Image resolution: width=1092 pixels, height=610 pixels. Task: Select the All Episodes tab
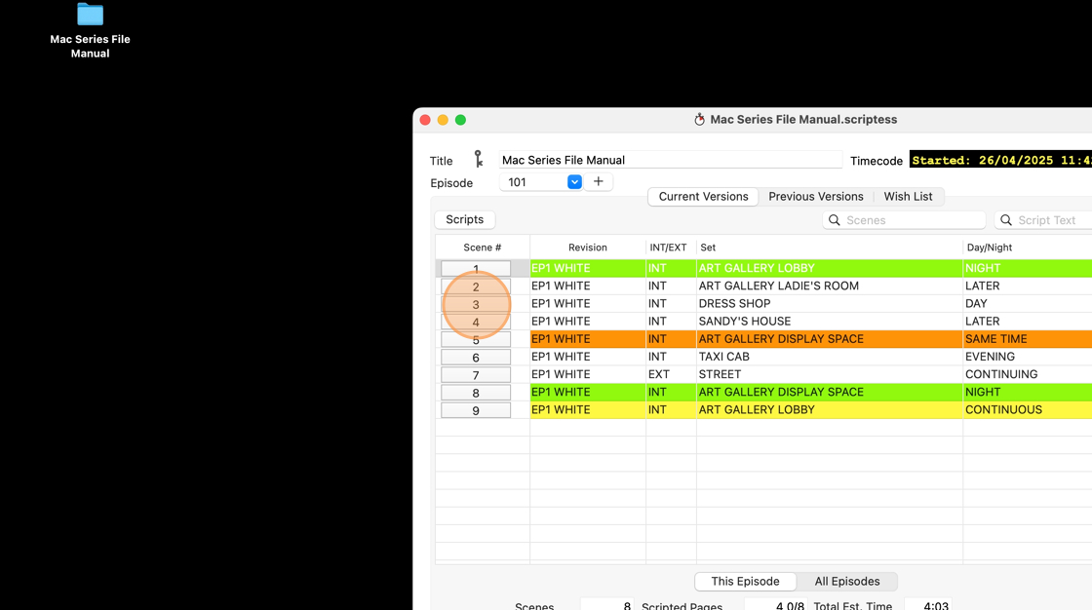coord(847,582)
